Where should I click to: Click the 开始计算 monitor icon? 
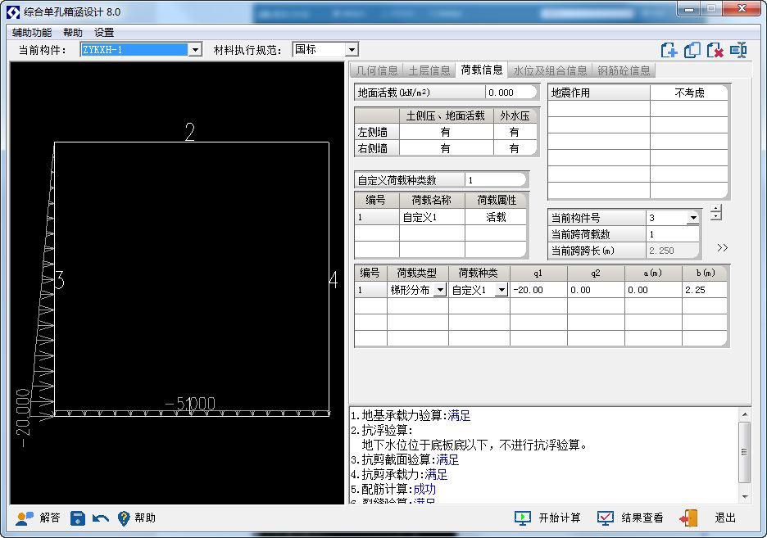point(523,518)
